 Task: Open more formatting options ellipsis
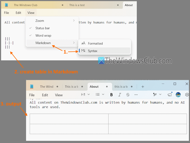coord(136,95)
